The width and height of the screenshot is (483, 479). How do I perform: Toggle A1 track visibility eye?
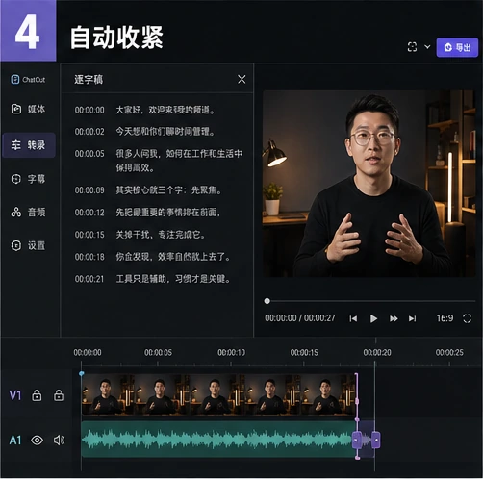click(x=37, y=441)
